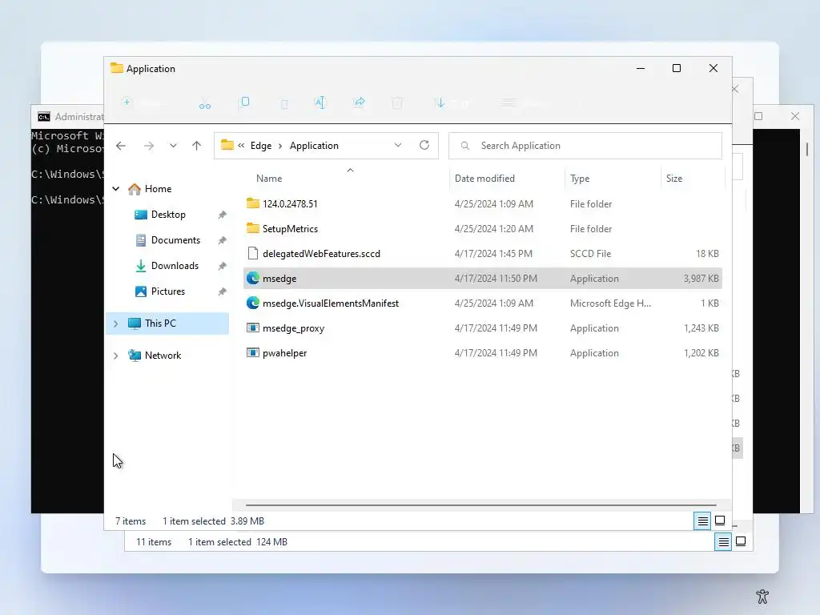Open the address bar history dropdown
This screenshot has height=615, width=820.
coord(398,145)
